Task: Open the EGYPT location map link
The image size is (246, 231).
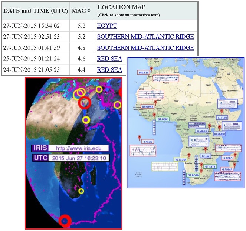Action: click(x=107, y=26)
